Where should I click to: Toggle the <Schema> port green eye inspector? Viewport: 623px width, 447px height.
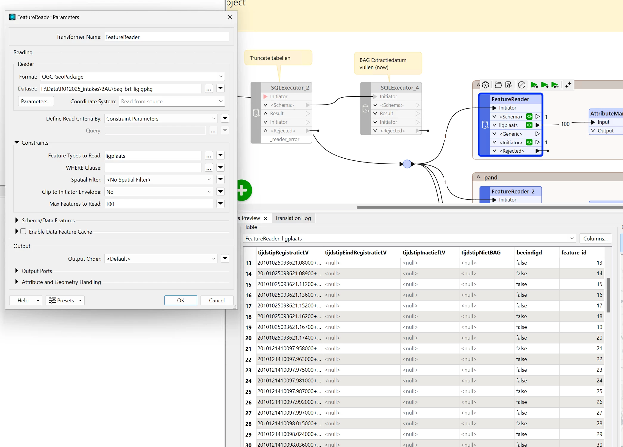click(529, 117)
